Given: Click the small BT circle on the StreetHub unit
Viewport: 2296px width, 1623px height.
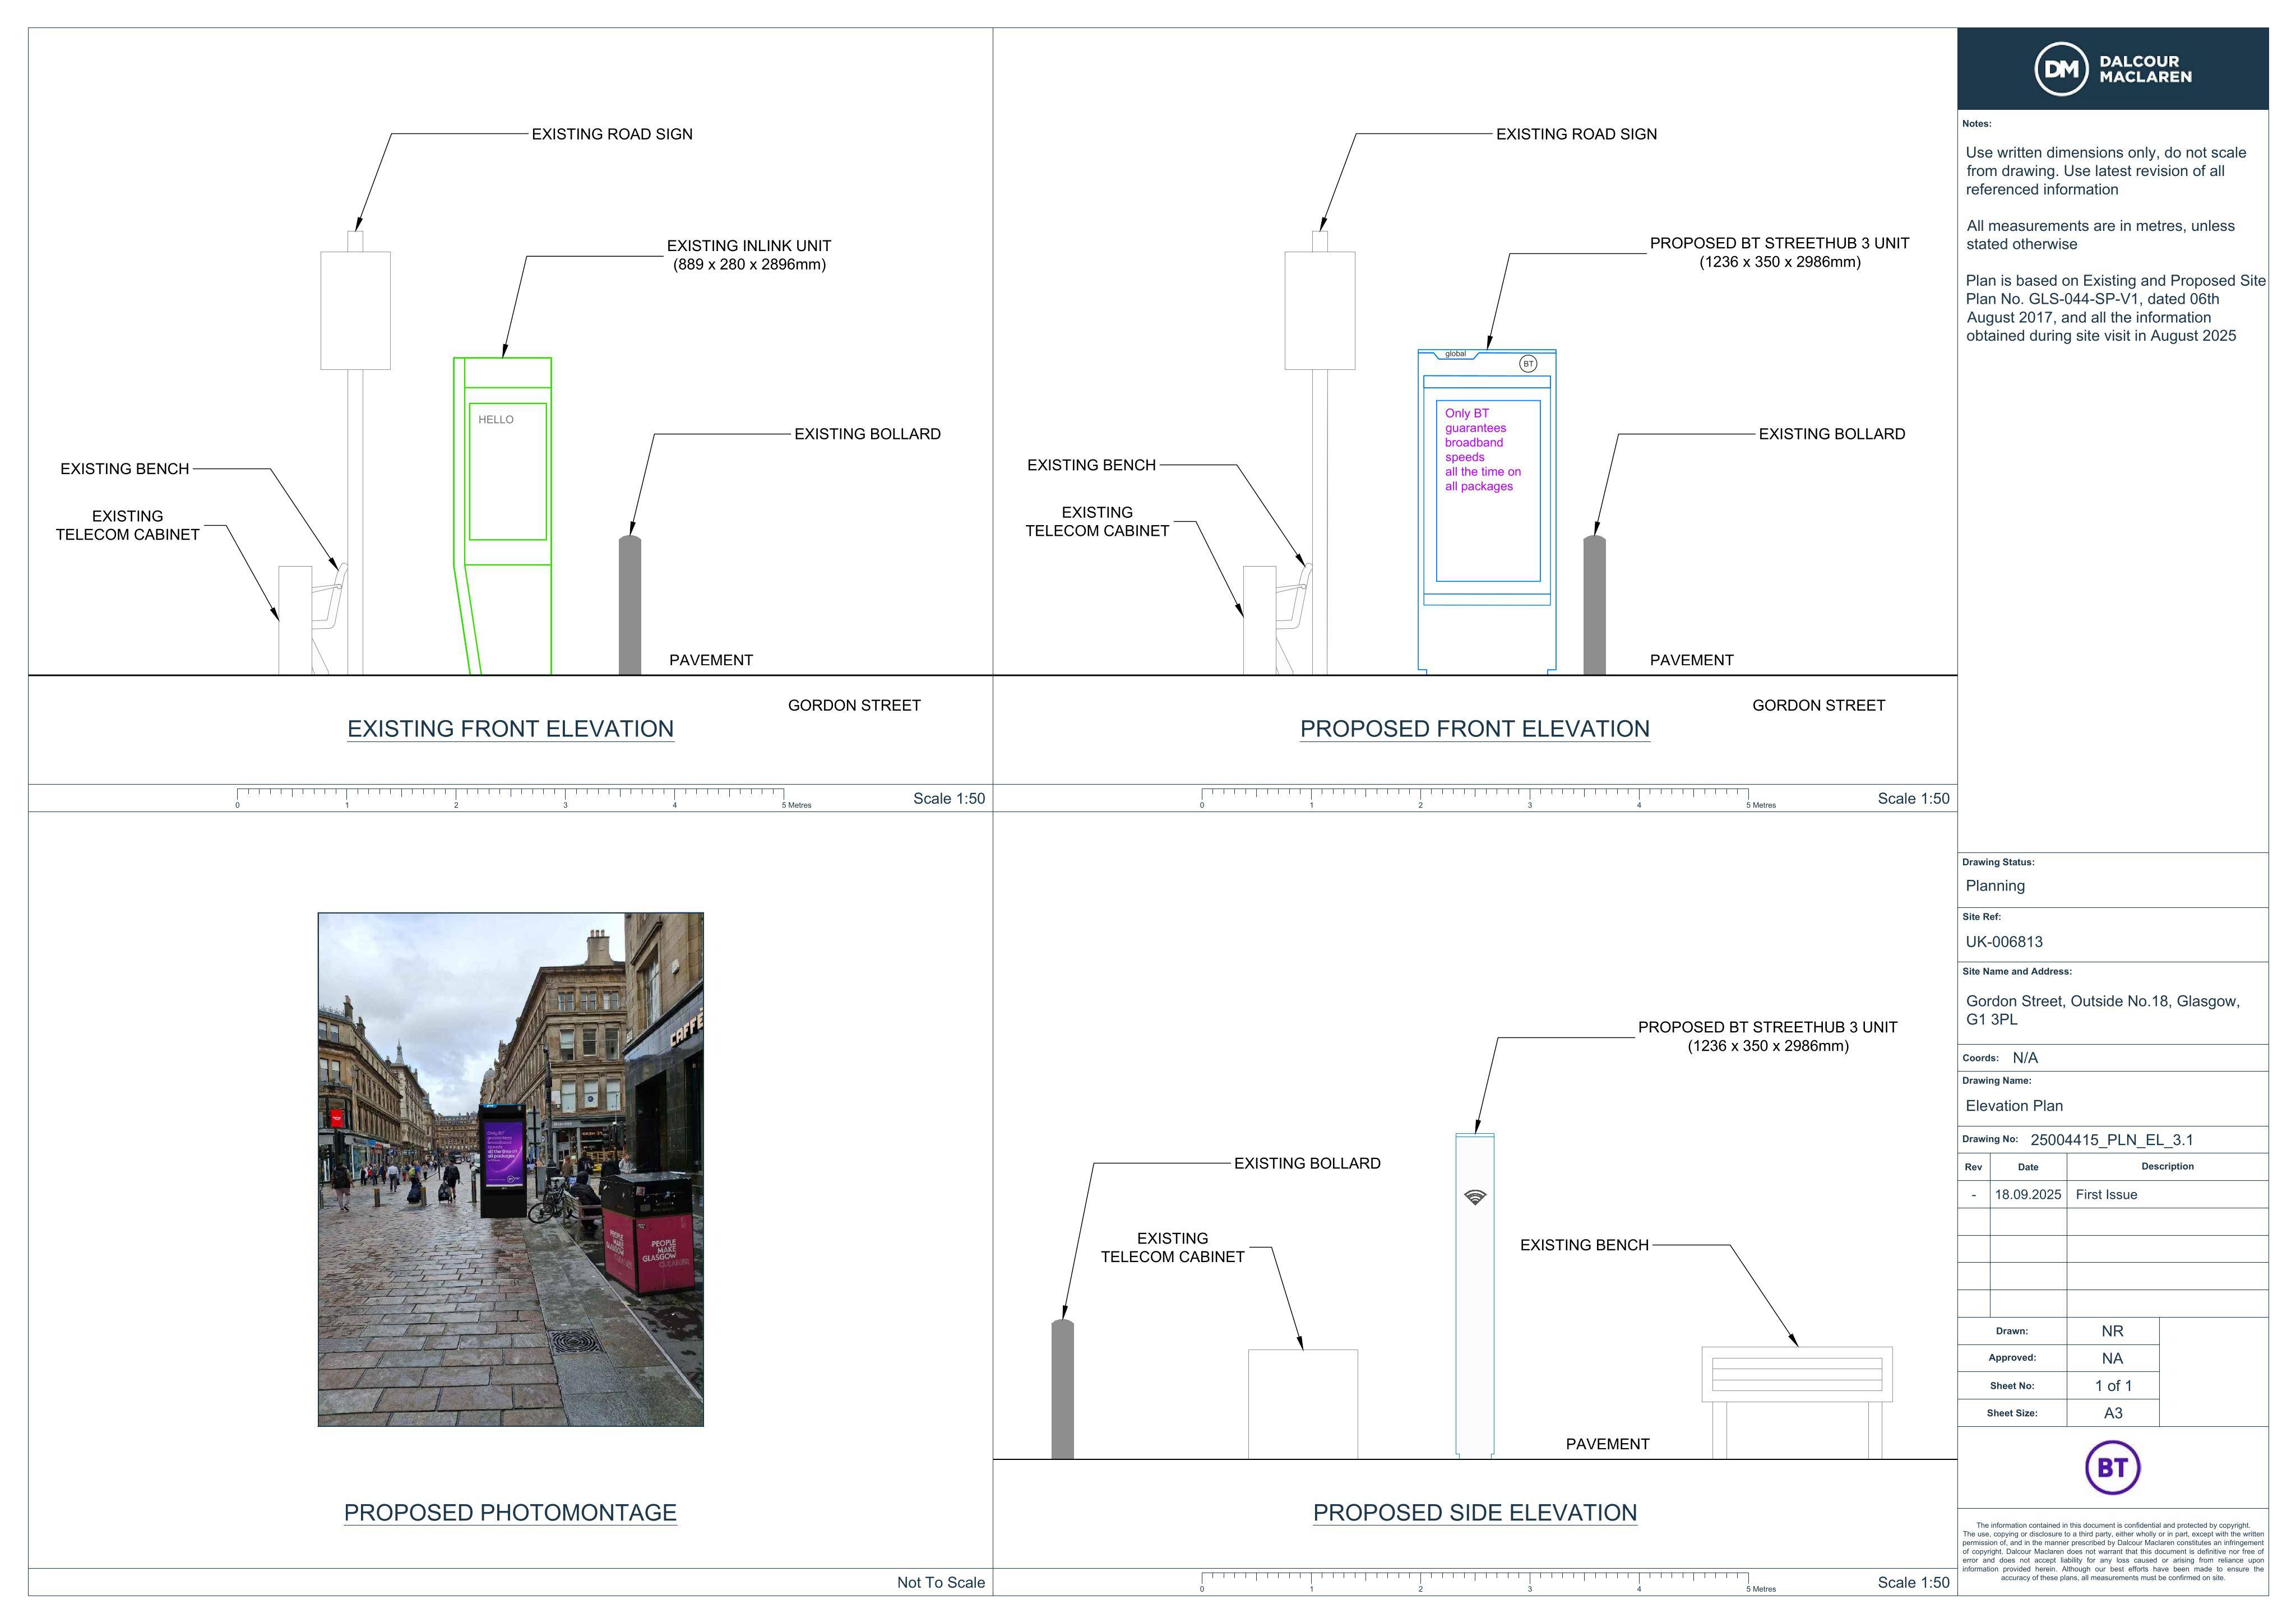Looking at the screenshot, I should coord(1528,364).
